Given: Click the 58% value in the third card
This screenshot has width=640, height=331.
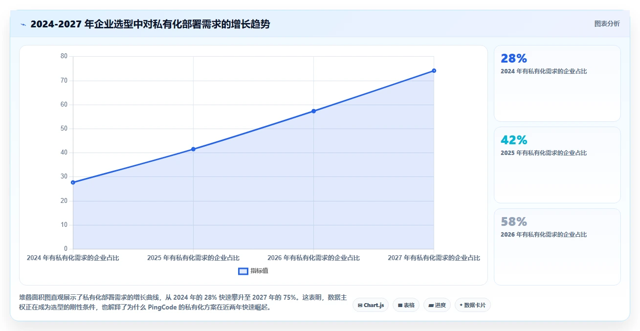Looking at the screenshot, I should coord(514,222).
